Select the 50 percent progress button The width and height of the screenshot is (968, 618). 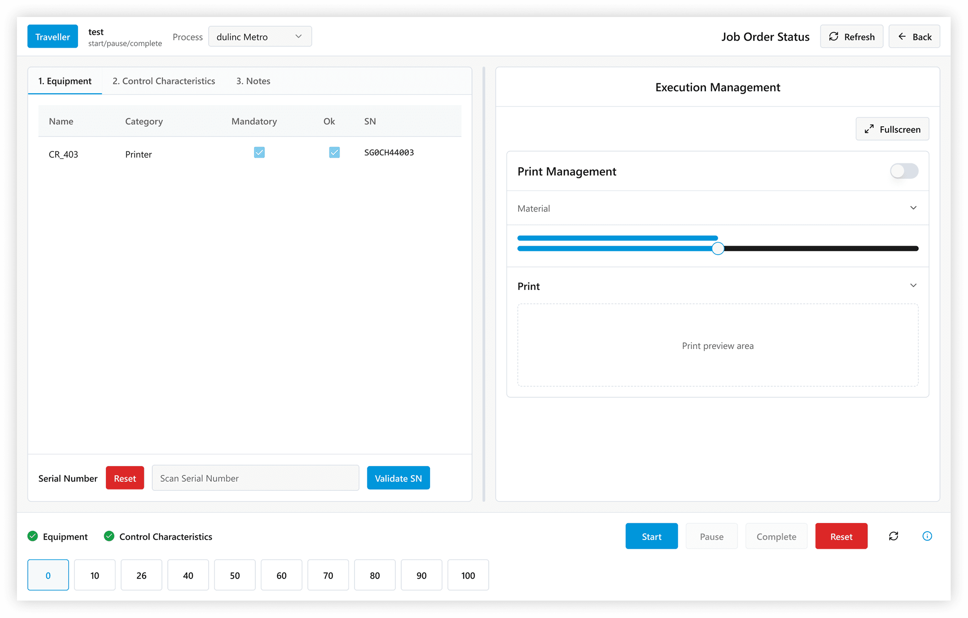pyautogui.click(x=235, y=575)
